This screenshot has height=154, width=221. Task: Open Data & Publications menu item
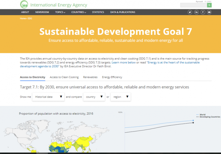(x=123, y=12)
